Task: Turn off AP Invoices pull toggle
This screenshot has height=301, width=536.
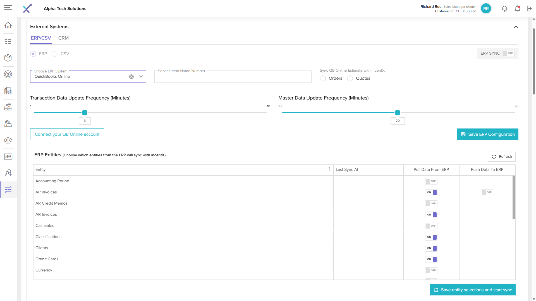Action: 431,193
